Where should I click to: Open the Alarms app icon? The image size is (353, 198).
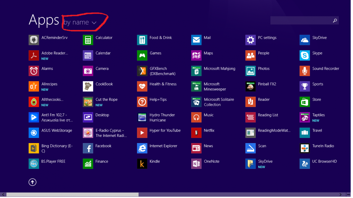click(x=34, y=71)
